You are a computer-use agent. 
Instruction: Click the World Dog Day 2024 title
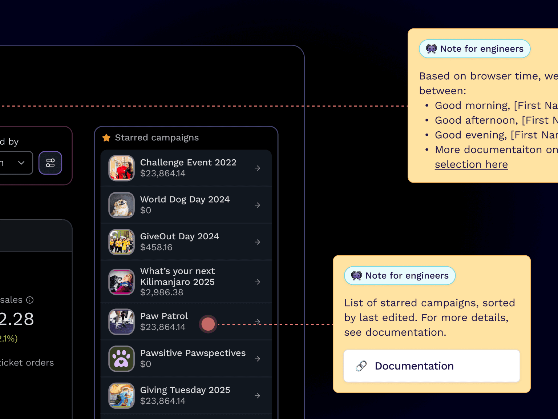(185, 199)
